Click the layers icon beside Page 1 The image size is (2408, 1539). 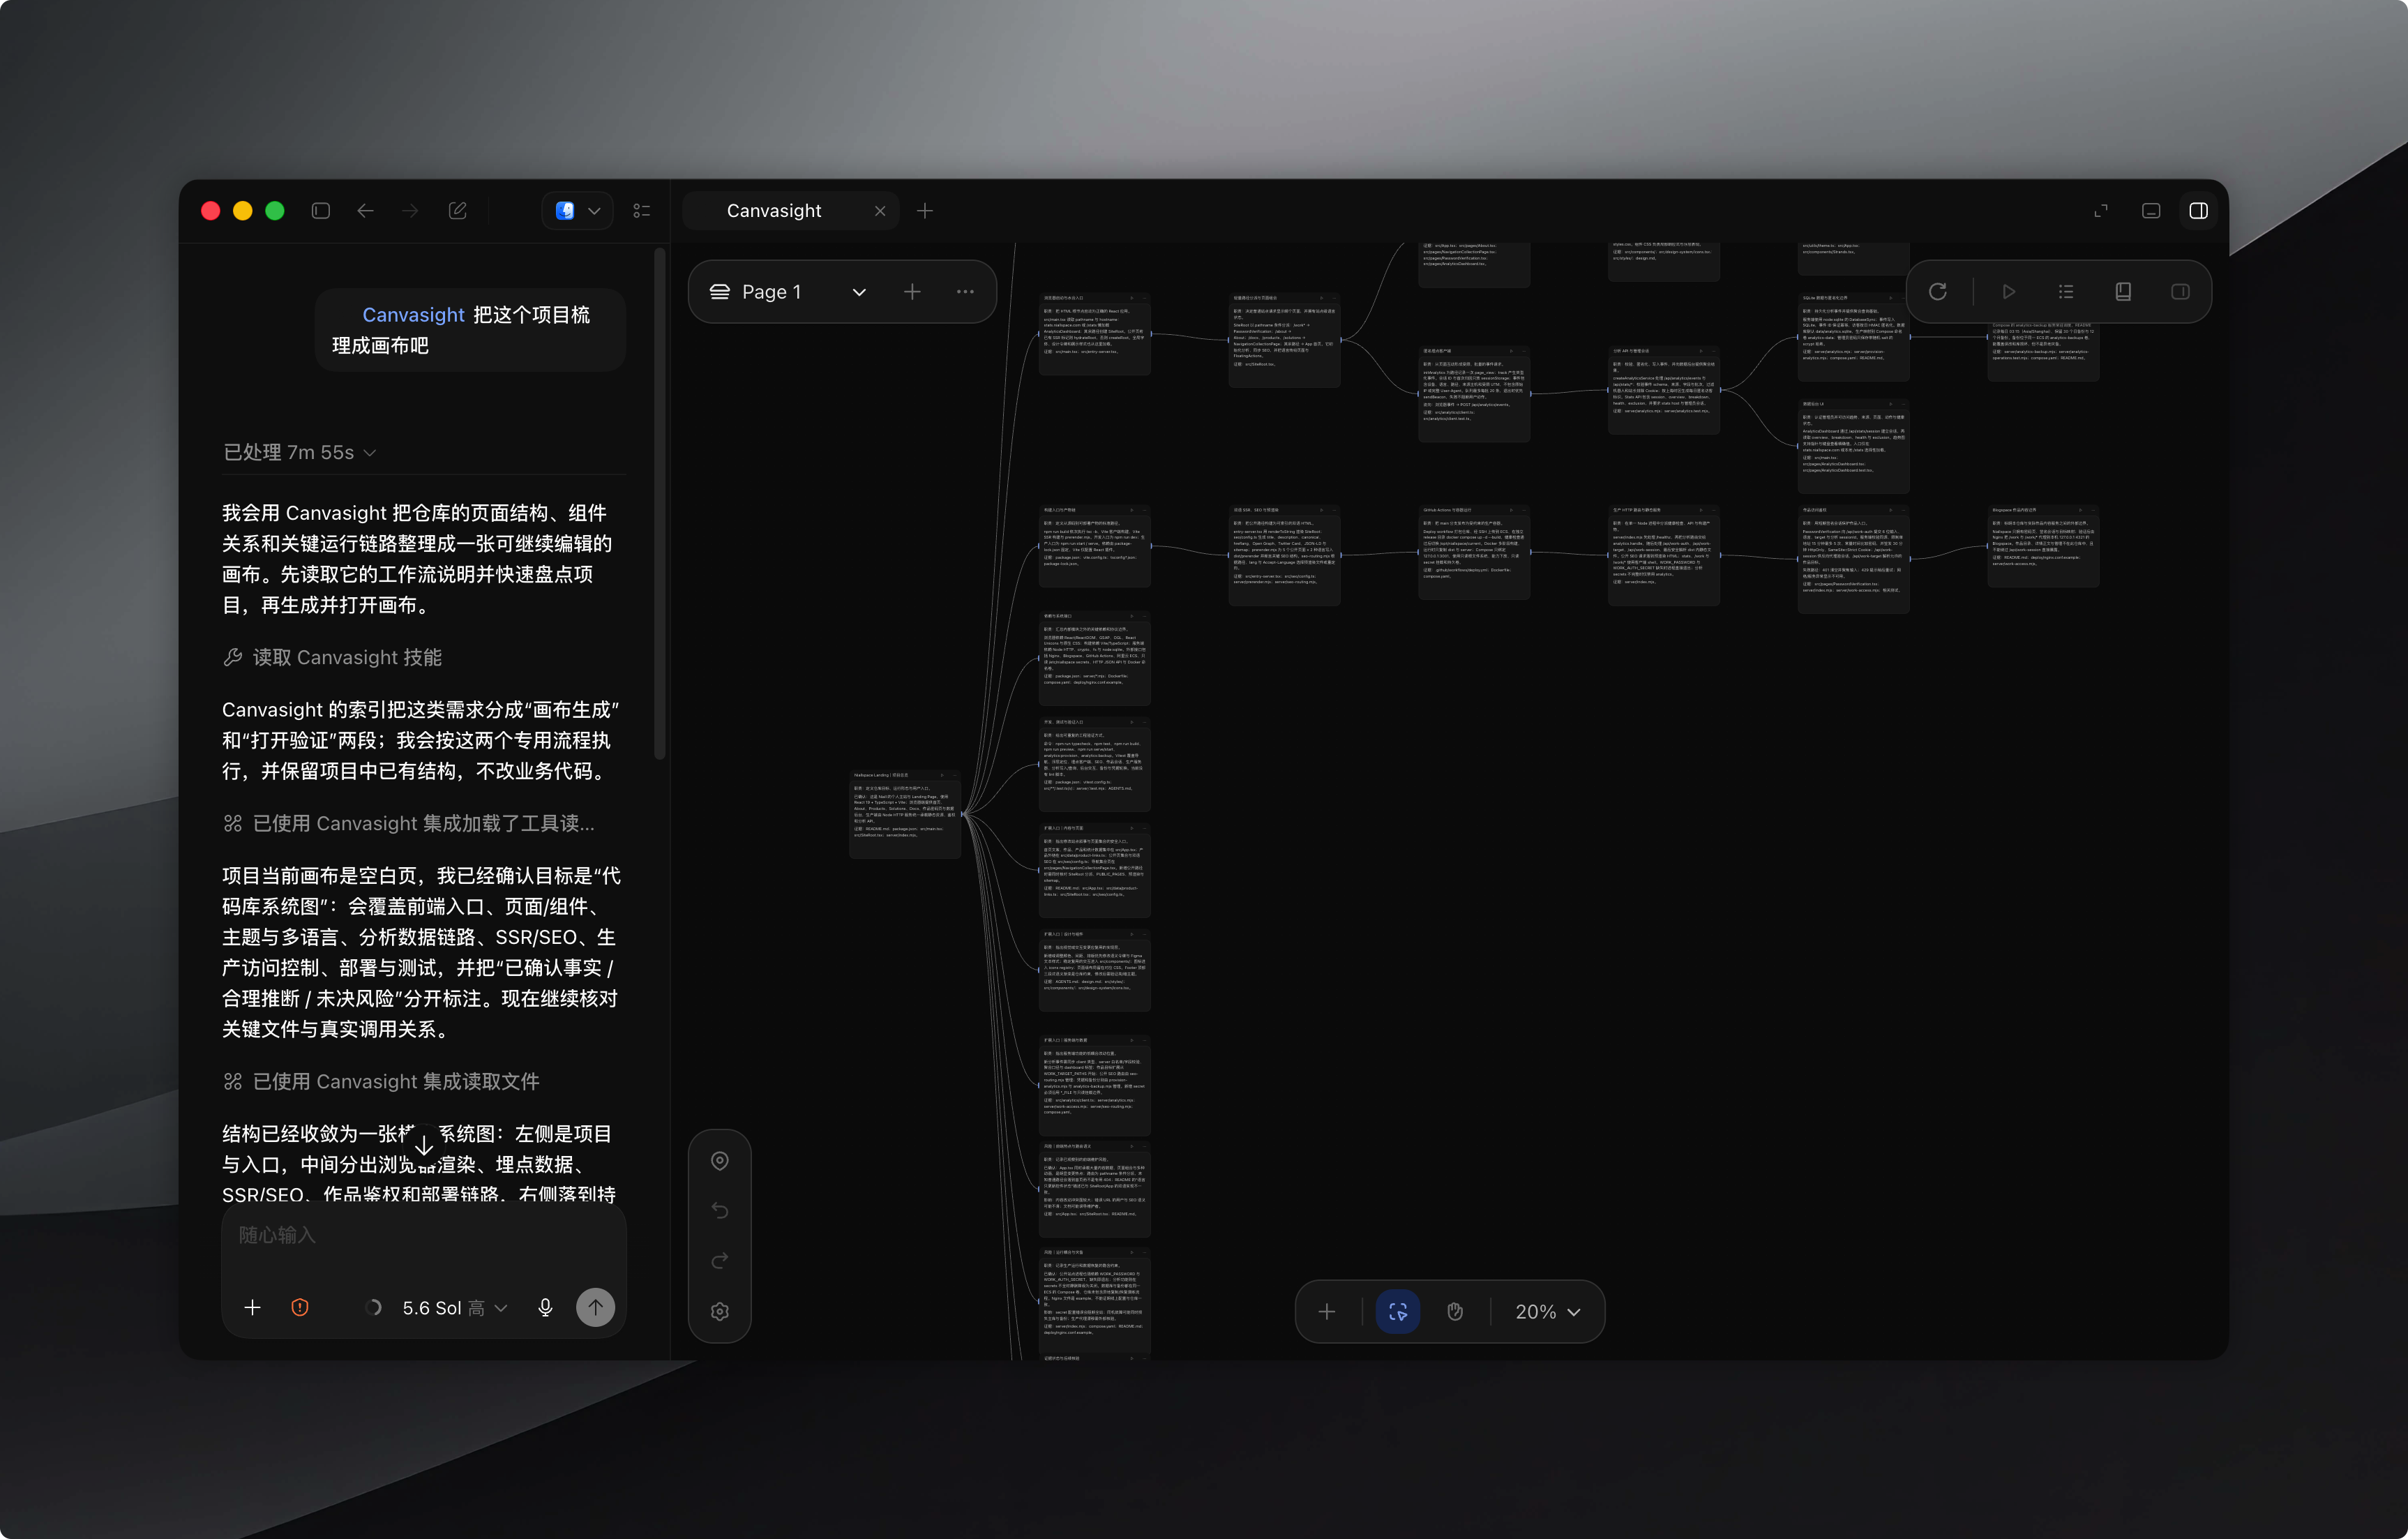(x=720, y=292)
